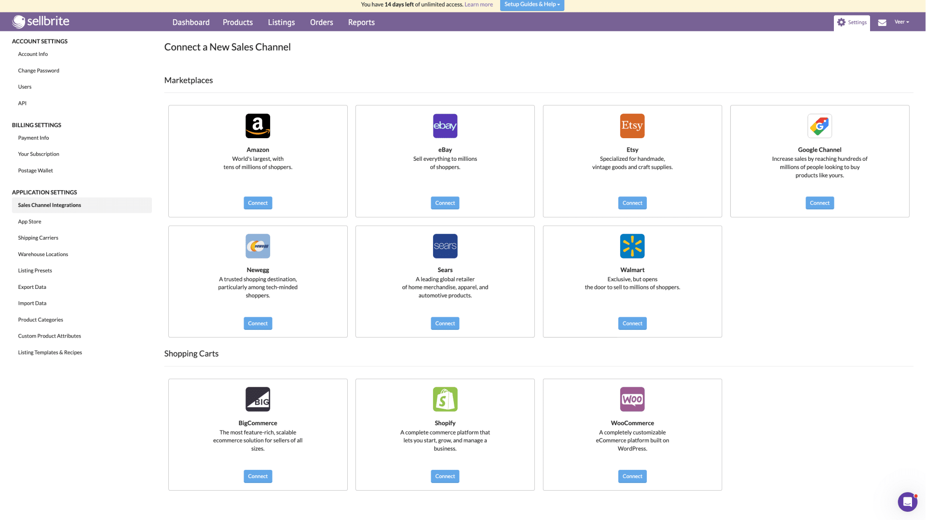926x520 pixels.
Task: Open the Veer account dropdown
Action: tap(901, 22)
